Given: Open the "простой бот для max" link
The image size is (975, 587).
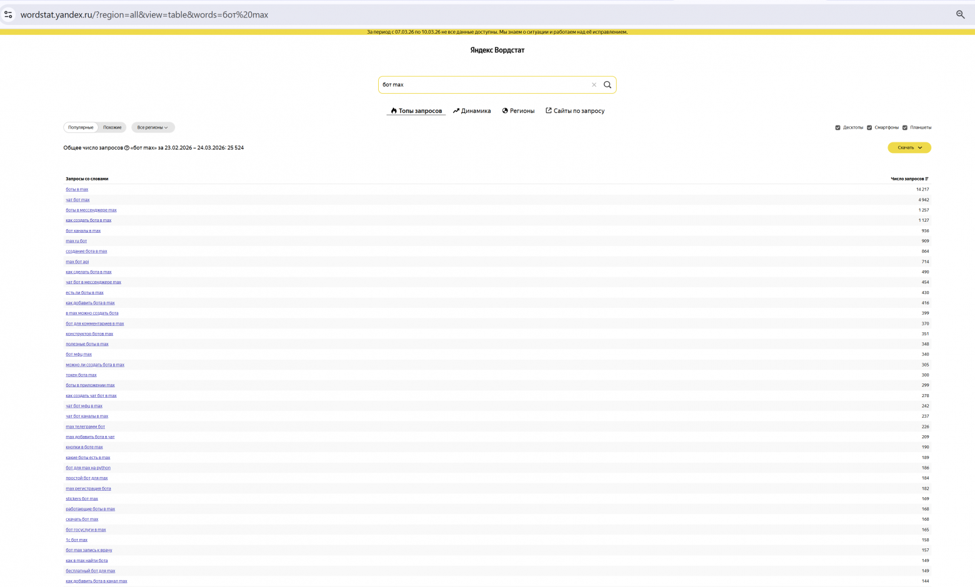Looking at the screenshot, I should coord(87,478).
